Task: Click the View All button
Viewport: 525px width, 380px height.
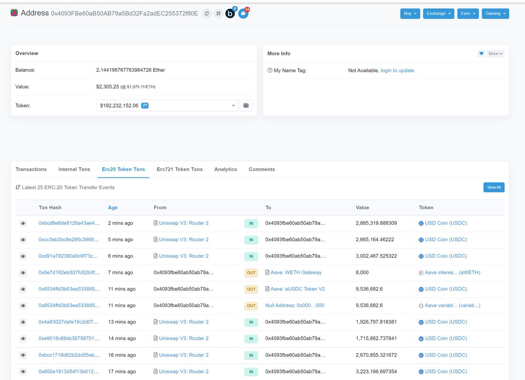Action: pos(494,187)
